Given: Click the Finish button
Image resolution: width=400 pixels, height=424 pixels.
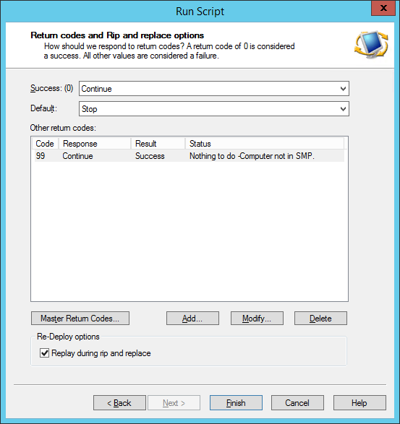Looking at the screenshot, I should (236, 403).
